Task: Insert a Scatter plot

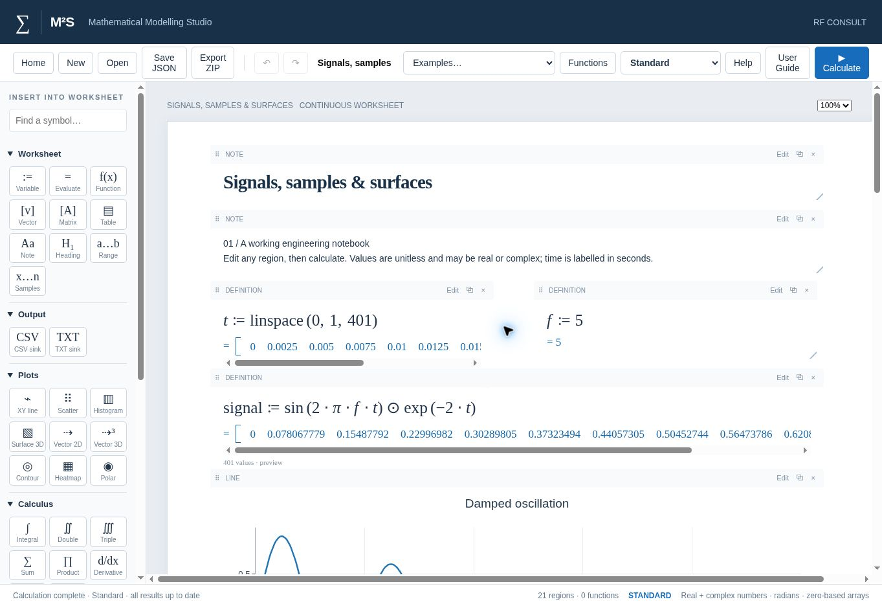Action: [68, 403]
